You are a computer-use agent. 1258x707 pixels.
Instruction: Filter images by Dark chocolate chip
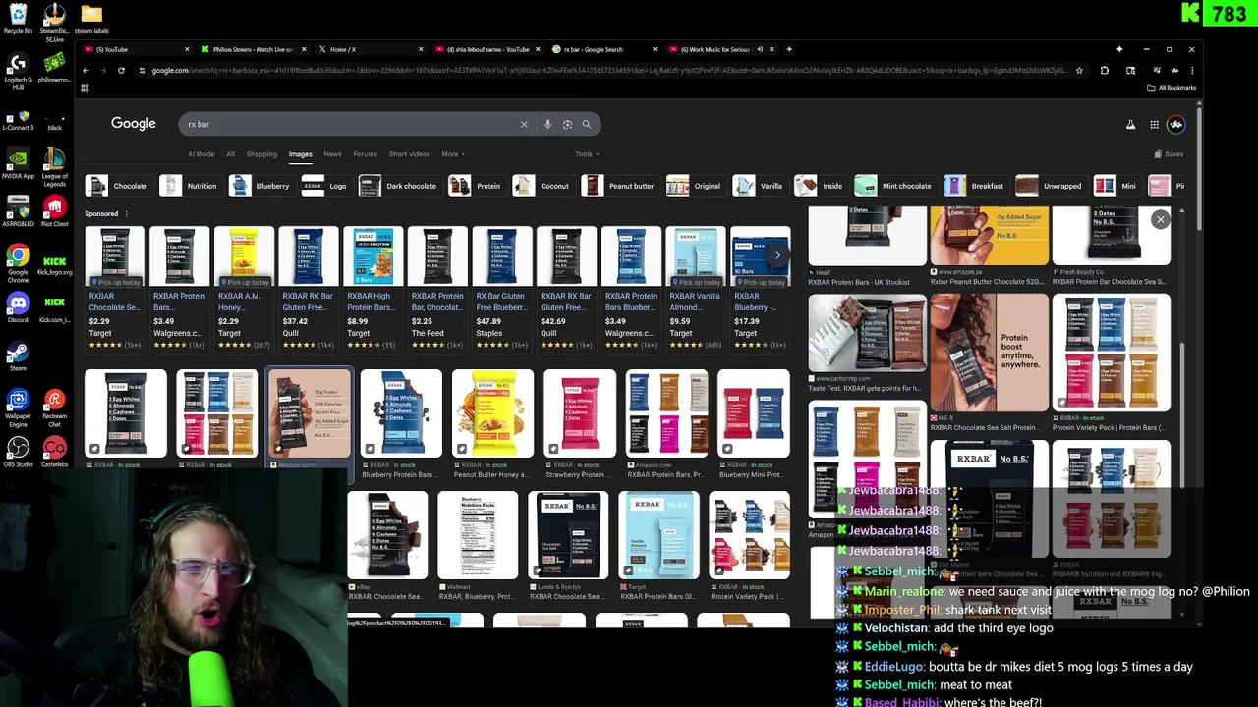(x=399, y=186)
